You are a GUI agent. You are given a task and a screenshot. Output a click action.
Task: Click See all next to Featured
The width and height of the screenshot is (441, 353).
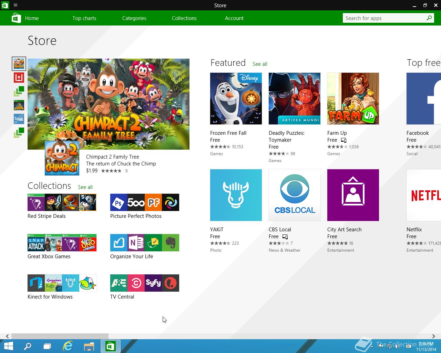[260, 64]
